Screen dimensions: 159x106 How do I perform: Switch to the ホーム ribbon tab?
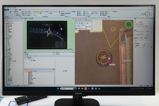point(11,10)
